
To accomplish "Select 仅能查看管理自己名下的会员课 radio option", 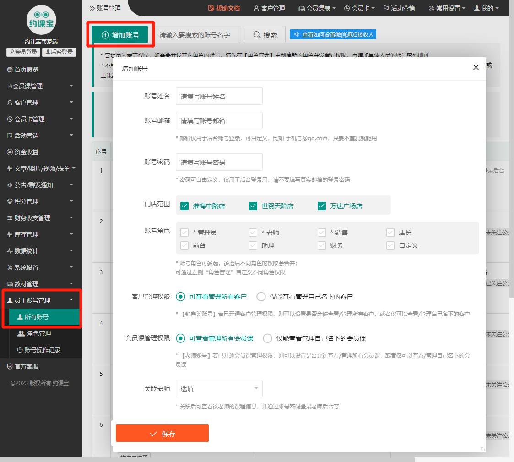I will coord(267,338).
